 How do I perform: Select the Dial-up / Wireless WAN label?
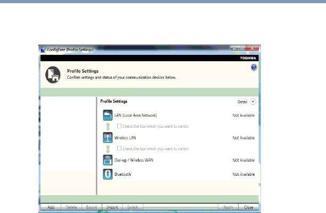[x=134, y=160]
